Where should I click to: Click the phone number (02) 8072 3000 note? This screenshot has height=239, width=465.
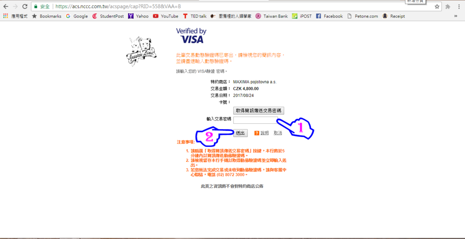pyautogui.click(x=230, y=175)
